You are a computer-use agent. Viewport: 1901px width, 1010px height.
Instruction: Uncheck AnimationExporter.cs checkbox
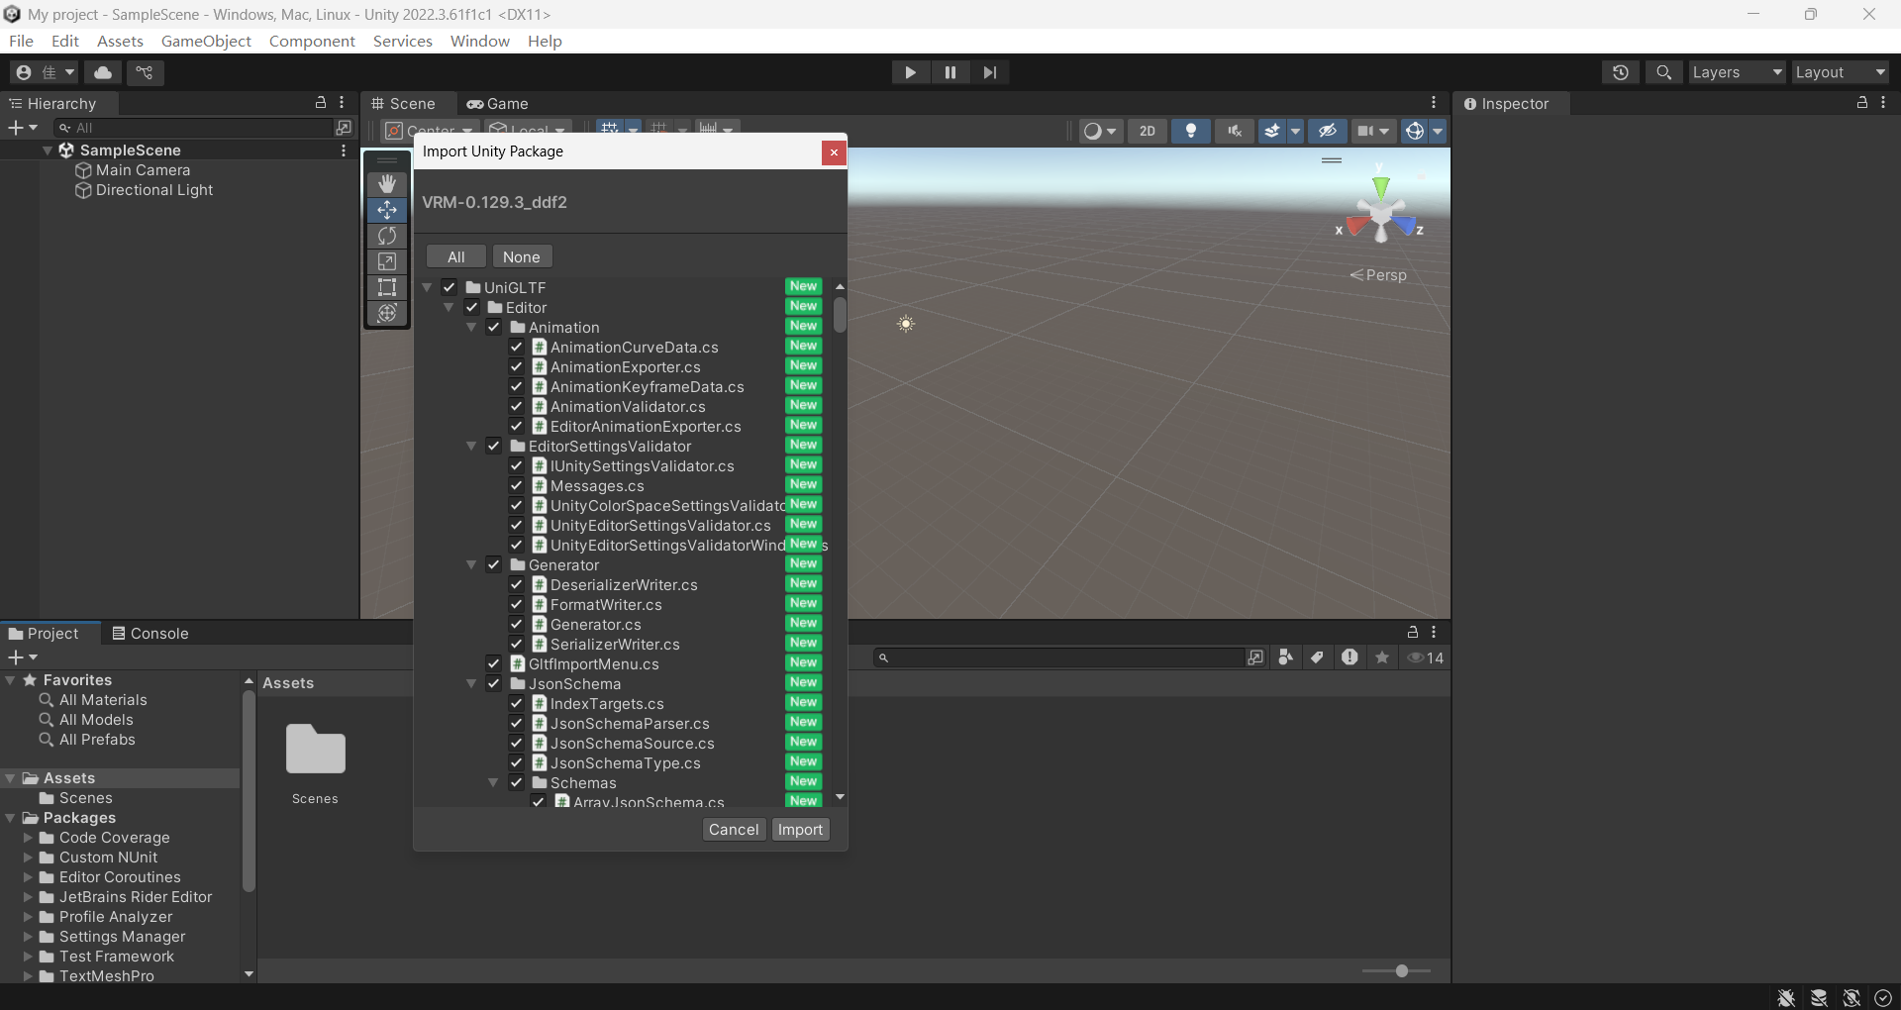516,366
